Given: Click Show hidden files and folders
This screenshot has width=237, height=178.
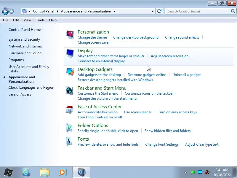Looking at the screenshot, I should pos(167,131).
